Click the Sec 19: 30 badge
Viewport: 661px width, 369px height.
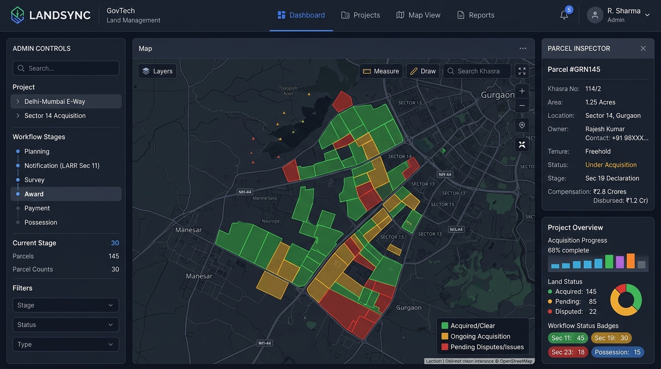coord(611,338)
